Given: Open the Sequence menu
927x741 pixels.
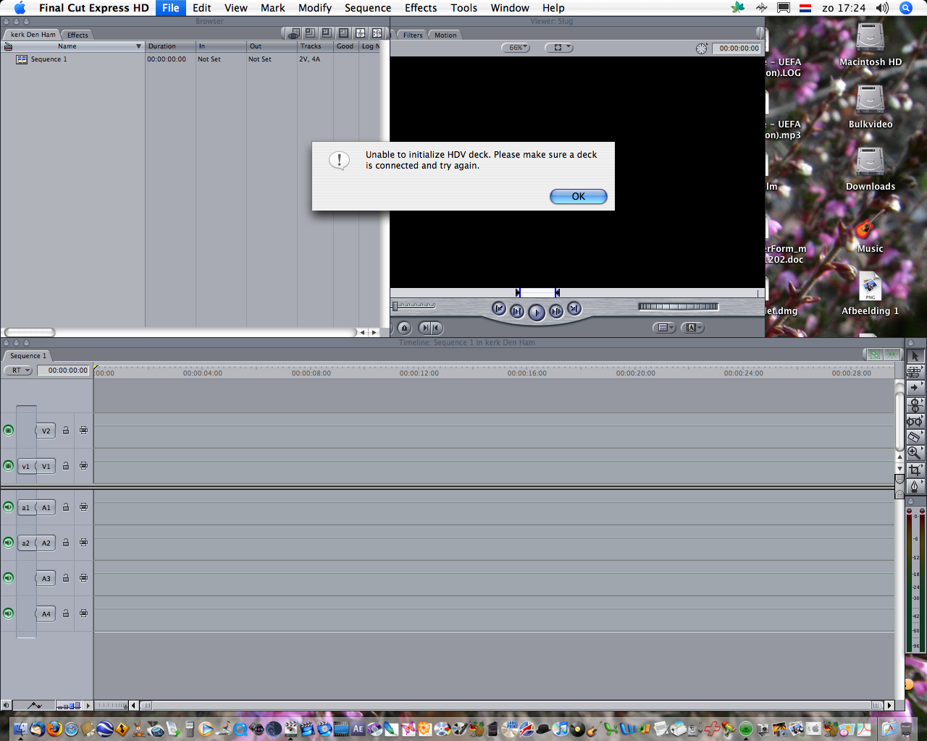Looking at the screenshot, I should pos(367,8).
